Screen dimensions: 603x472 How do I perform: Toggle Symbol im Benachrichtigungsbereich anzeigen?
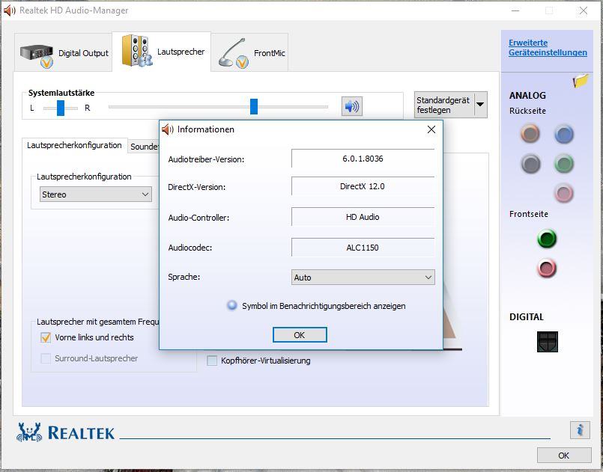(x=232, y=305)
